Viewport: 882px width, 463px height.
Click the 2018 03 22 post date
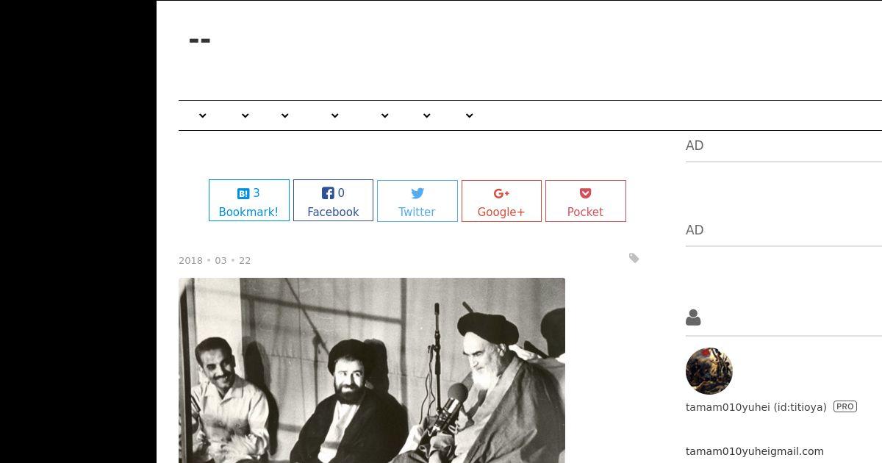(215, 260)
